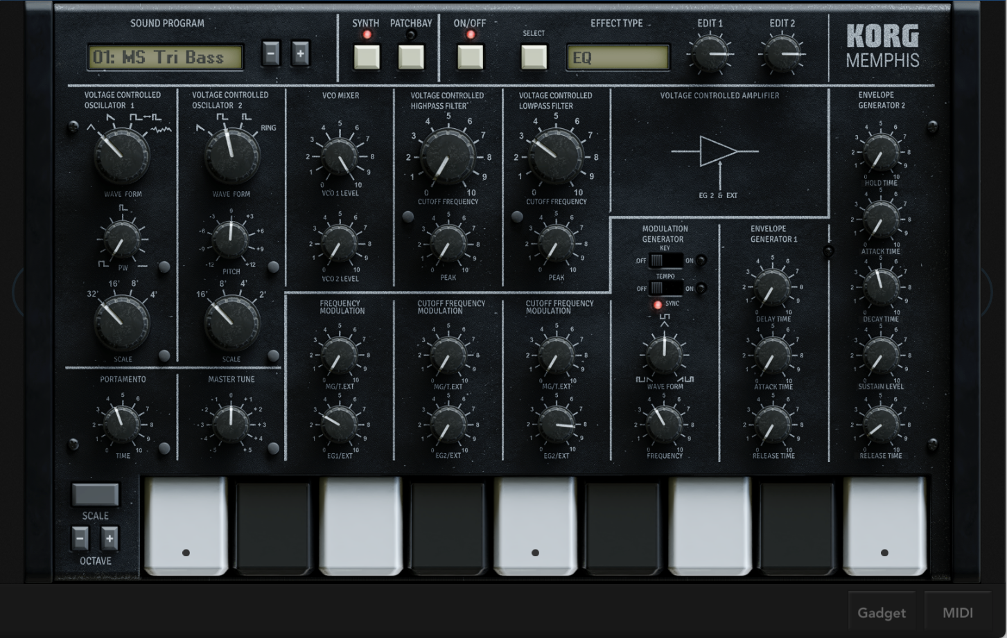The height and width of the screenshot is (638, 1007).
Task: Click the Oscillator 2 SCALE knob
Action: pos(231,322)
